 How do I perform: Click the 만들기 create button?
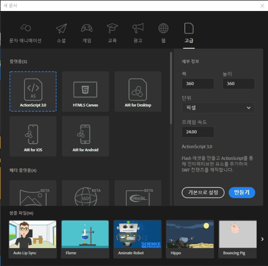click(242, 193)
